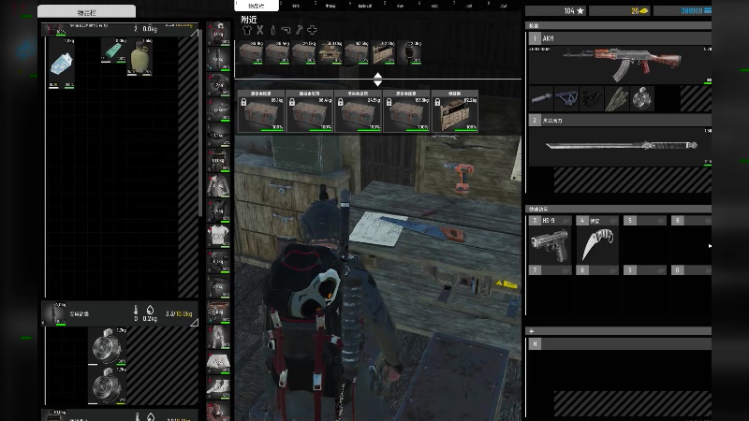Select the highlighted first tab in top bar
Screen dimensions: 749x421
[257, 6]
